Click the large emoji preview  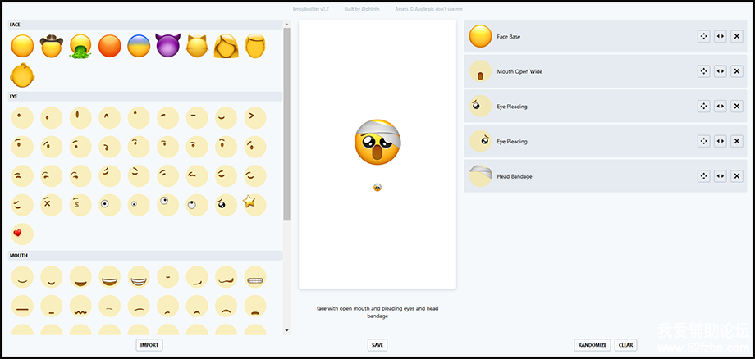[378, 142]
